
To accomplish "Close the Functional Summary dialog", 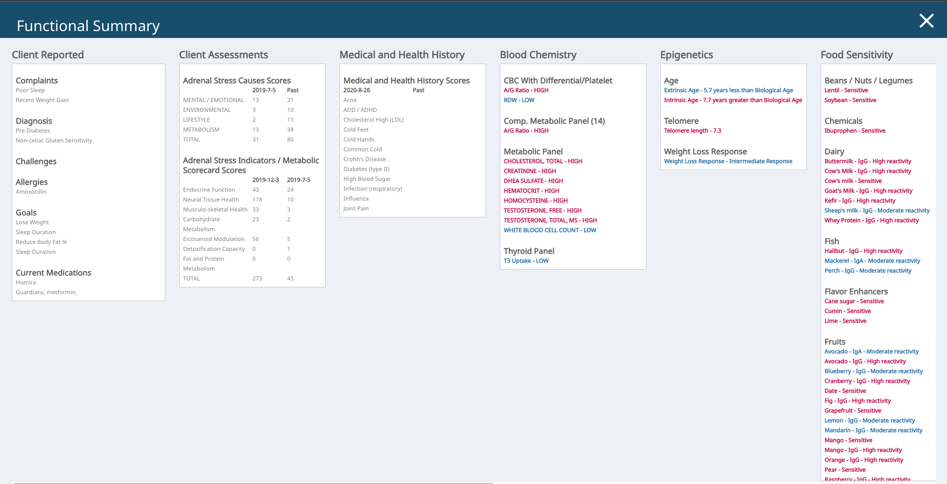I will coord(926,21).
